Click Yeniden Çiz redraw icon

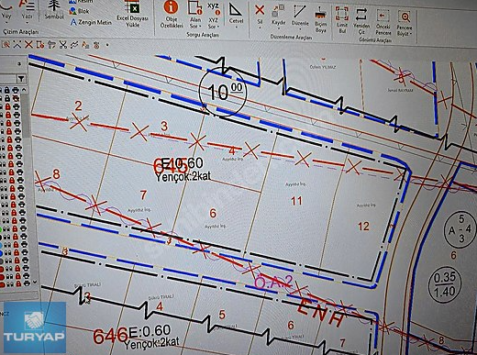(361, 14)
